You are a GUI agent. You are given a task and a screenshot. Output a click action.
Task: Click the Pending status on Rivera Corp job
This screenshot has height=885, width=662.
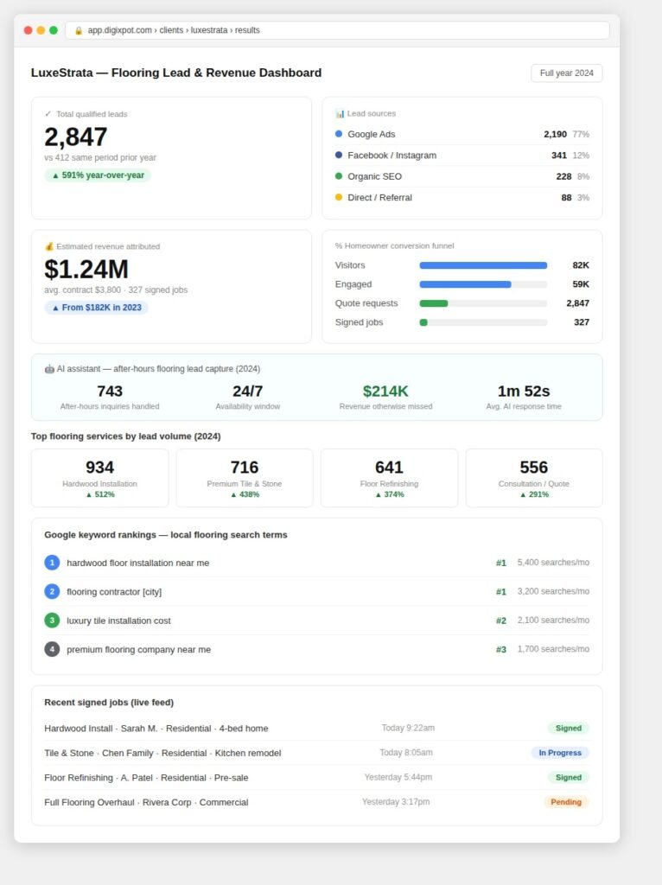[566, 801]
